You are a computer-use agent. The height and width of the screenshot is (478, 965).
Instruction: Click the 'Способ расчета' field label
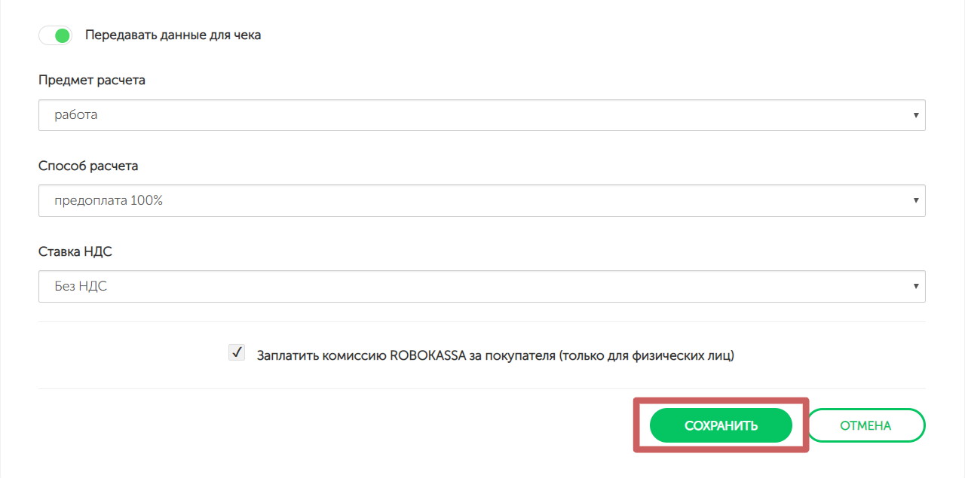point(88,166)
